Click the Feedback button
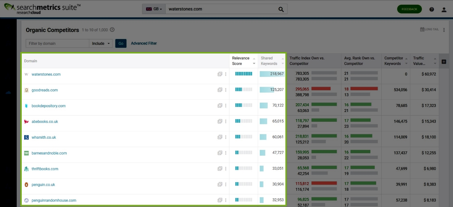The image size is (453, 207). point(409,9)
